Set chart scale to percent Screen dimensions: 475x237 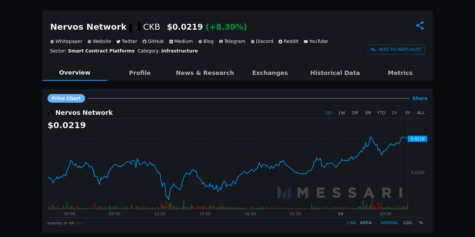tap(421, 223)
